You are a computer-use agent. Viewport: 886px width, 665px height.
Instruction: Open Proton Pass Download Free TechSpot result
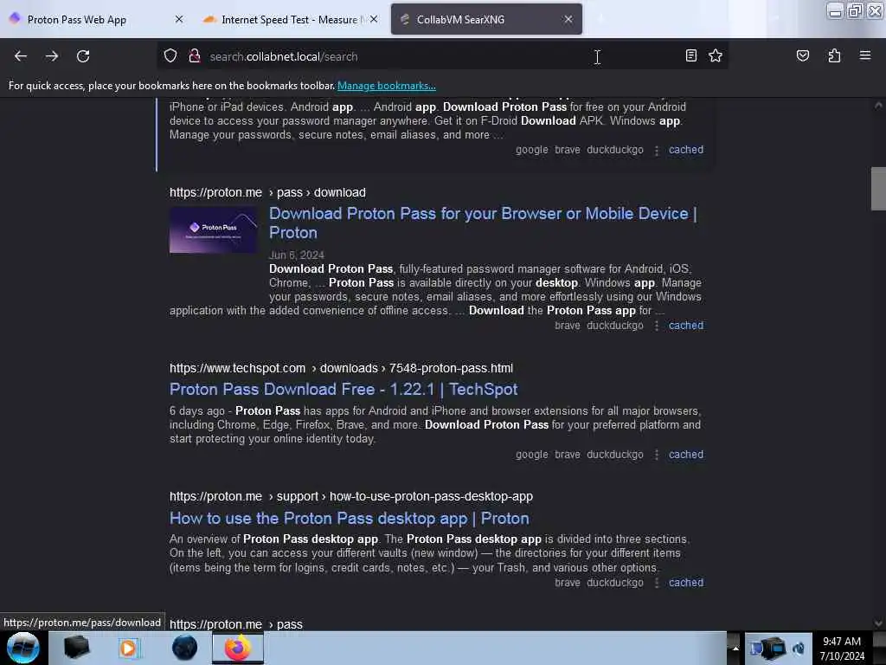pos(343,390)
